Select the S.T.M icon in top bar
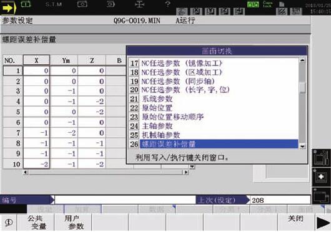The image size is (331, 232). tap(54, 4)
